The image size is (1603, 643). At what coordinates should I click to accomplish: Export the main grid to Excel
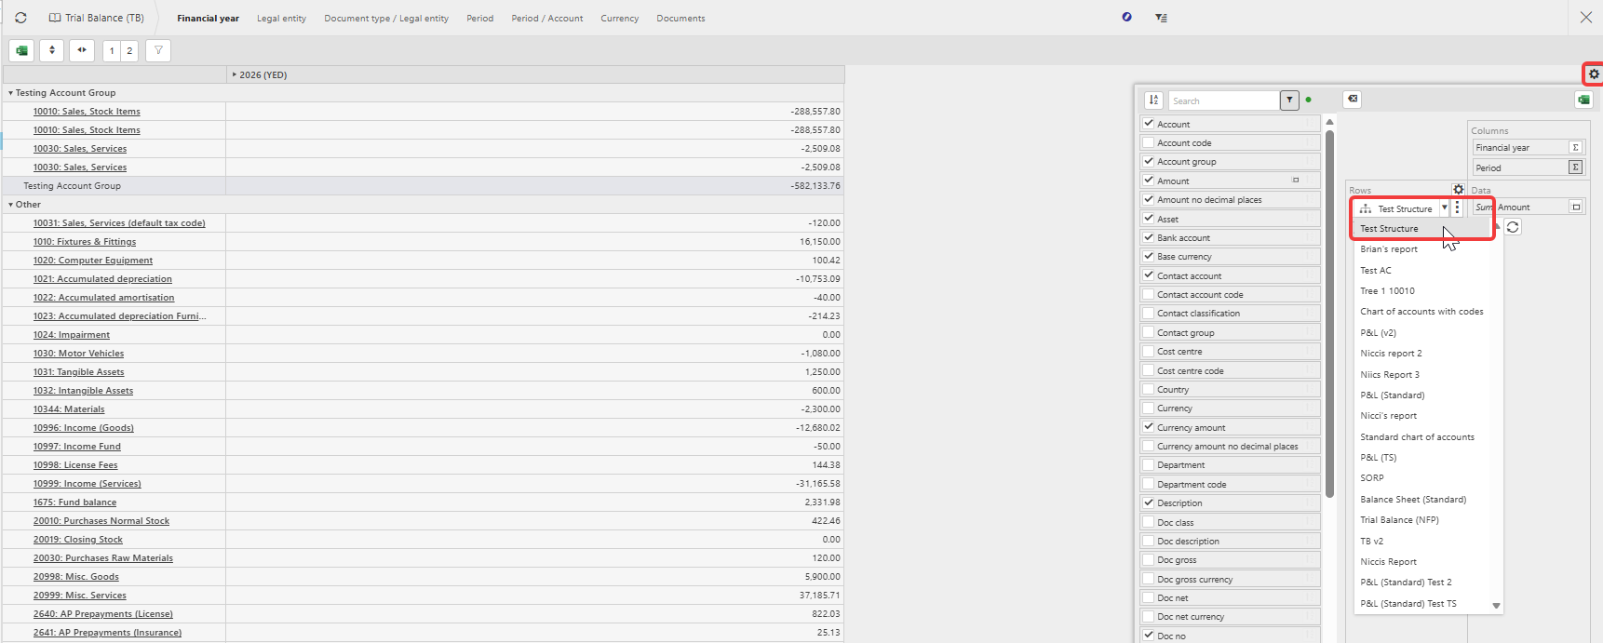[x=21, y=50]
